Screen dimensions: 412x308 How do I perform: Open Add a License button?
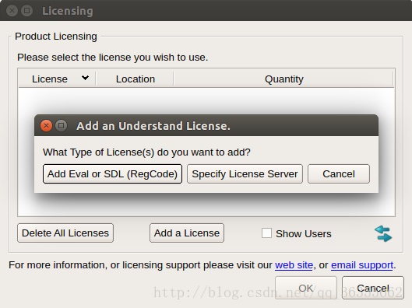187,233
